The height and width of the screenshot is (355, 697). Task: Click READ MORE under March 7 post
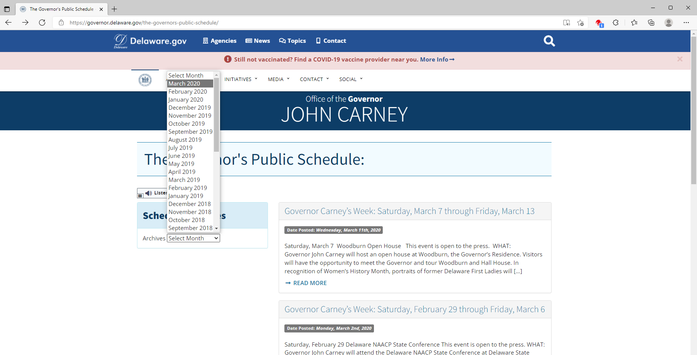tap(306, 283)
